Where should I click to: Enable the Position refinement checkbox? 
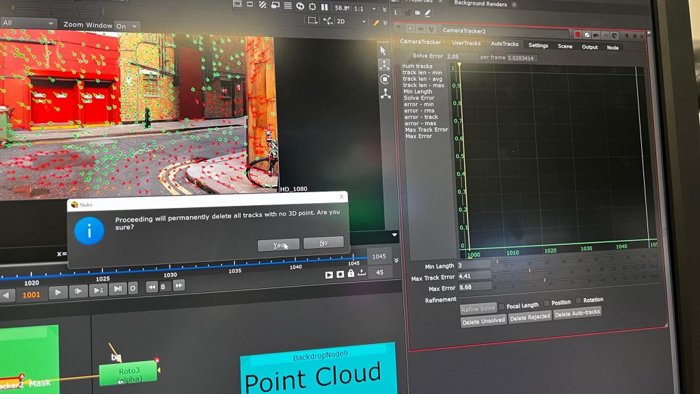pyautogui.click(x=546, y=303)
